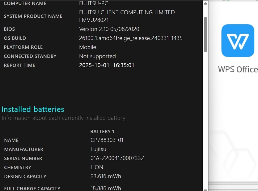
Task: Click FUJITSU CLIENT COMPUTING LIMITED text
Action: 127,12
